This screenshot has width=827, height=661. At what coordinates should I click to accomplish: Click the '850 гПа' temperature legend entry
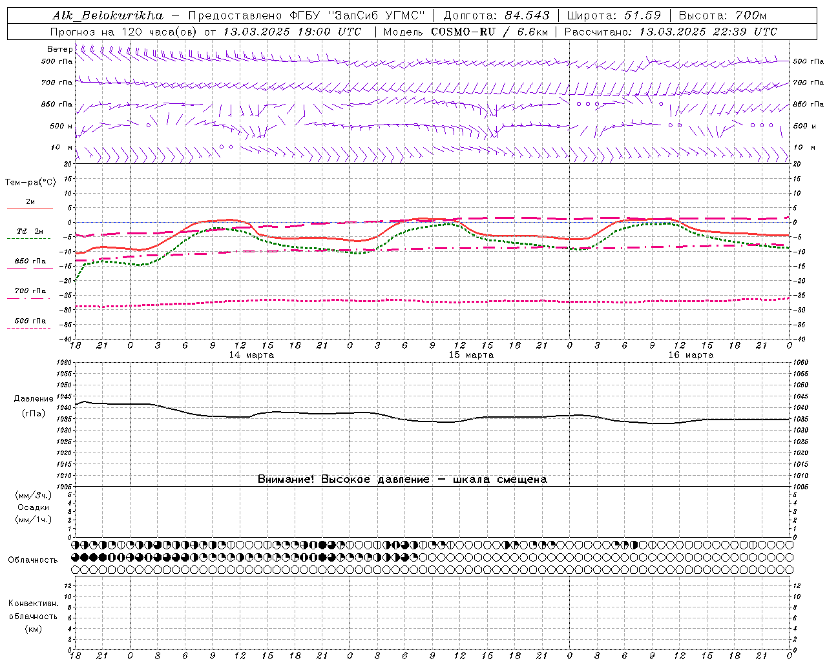[30, 261]
